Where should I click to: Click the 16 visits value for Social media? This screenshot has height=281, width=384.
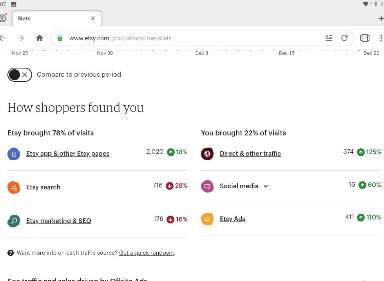tap(352, 184)
